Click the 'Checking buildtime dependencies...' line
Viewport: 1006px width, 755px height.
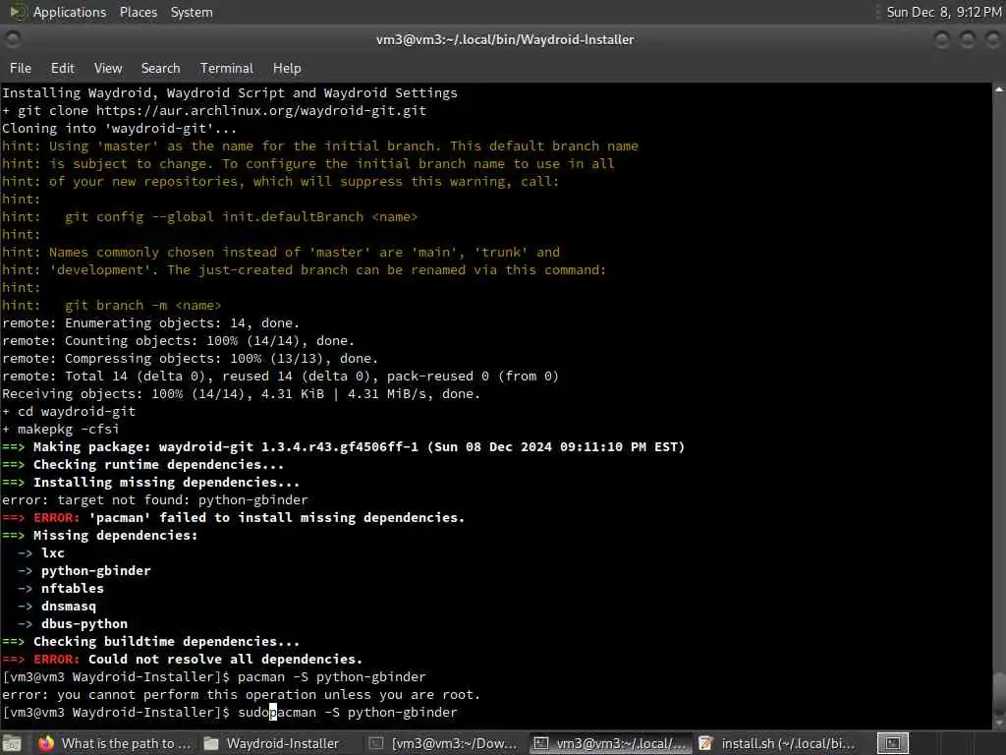point(150,641)
